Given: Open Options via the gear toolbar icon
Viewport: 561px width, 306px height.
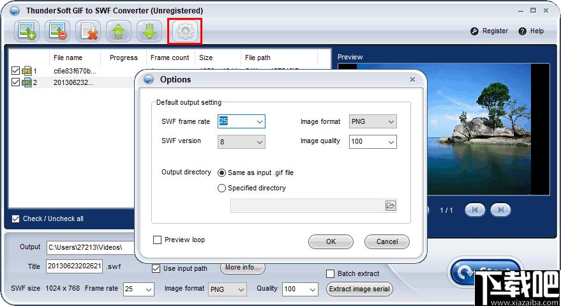Looking at the screenshot, I should pyautogui.click(x=185, y=31).
